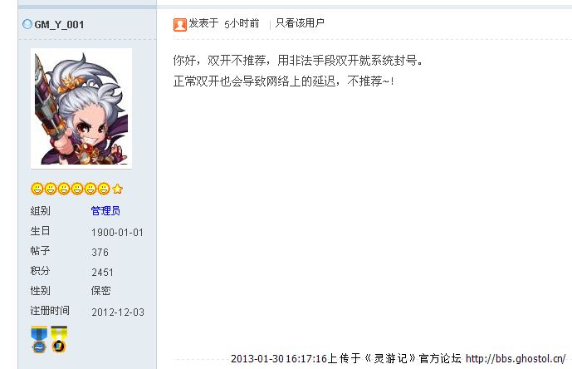Click the 积分 value 2451
Screen dimensions: 572x369
coord(102,273)
